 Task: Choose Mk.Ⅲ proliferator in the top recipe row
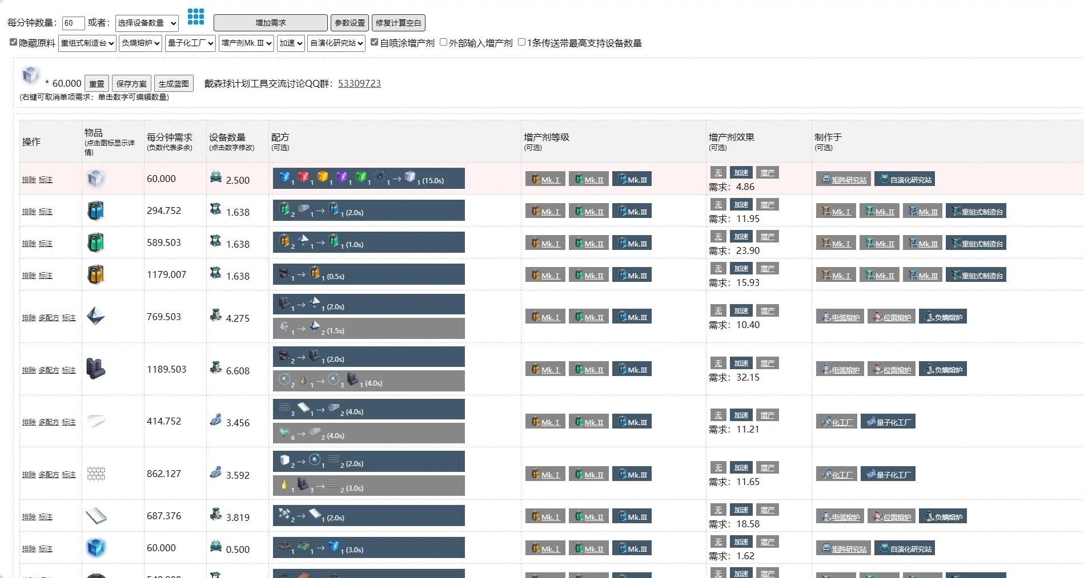631,179
